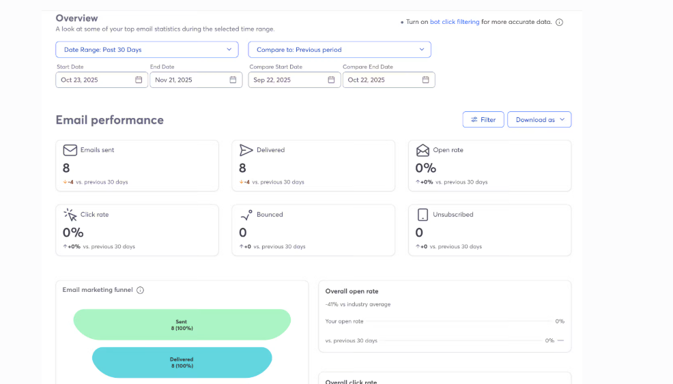Click the Open rate open-envelope icon
This screenshot has height=384, width=673.
(x=423, y=150)
